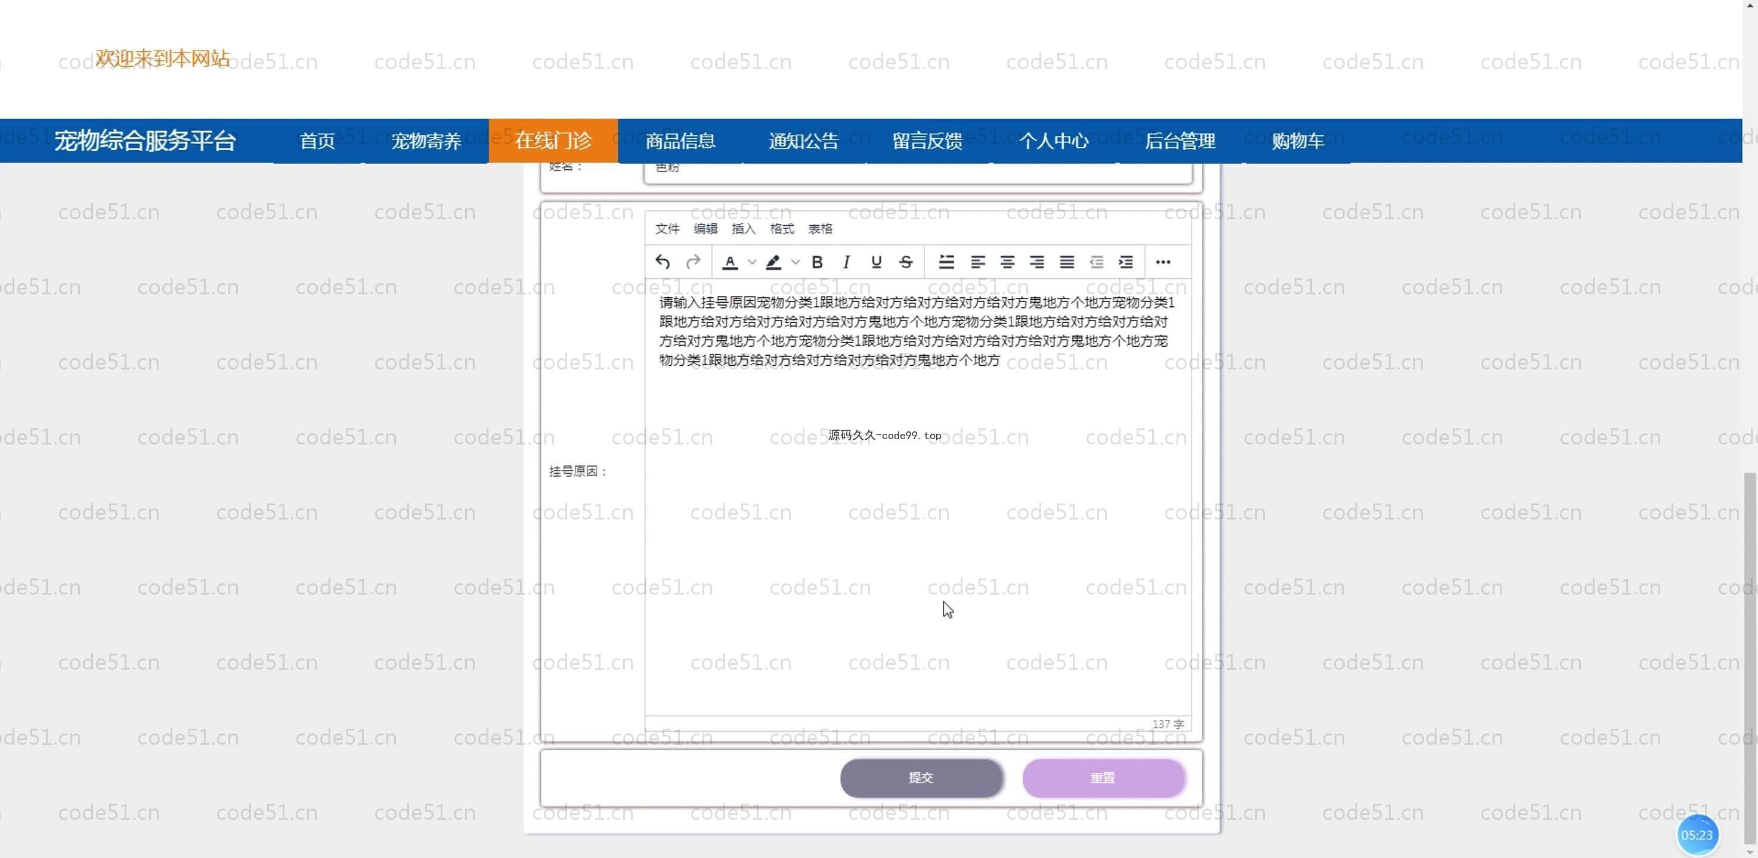This screenshot has height=858, width=1758.
Task: Undo the last edit in editor
Action: (x=662, y=262)
